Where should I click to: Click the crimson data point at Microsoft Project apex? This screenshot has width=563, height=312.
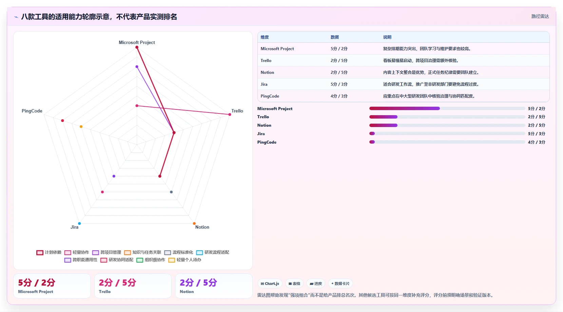click(x=137, y=47)
